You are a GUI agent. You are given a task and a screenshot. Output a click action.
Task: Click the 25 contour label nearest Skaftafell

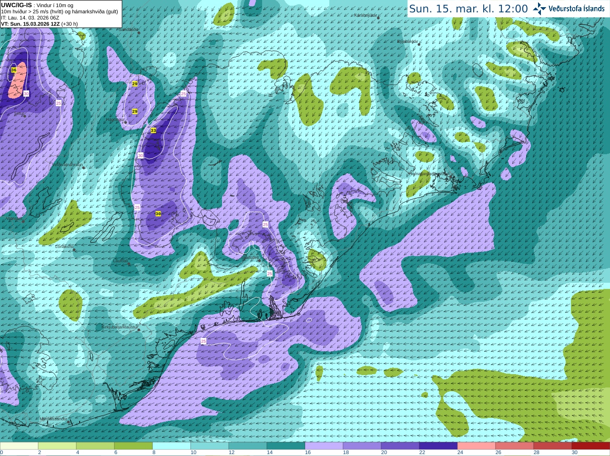270,274
